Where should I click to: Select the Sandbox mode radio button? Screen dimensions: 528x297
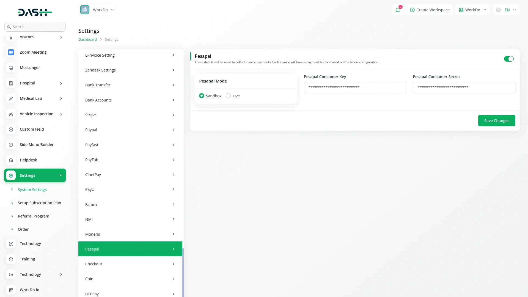202,96
